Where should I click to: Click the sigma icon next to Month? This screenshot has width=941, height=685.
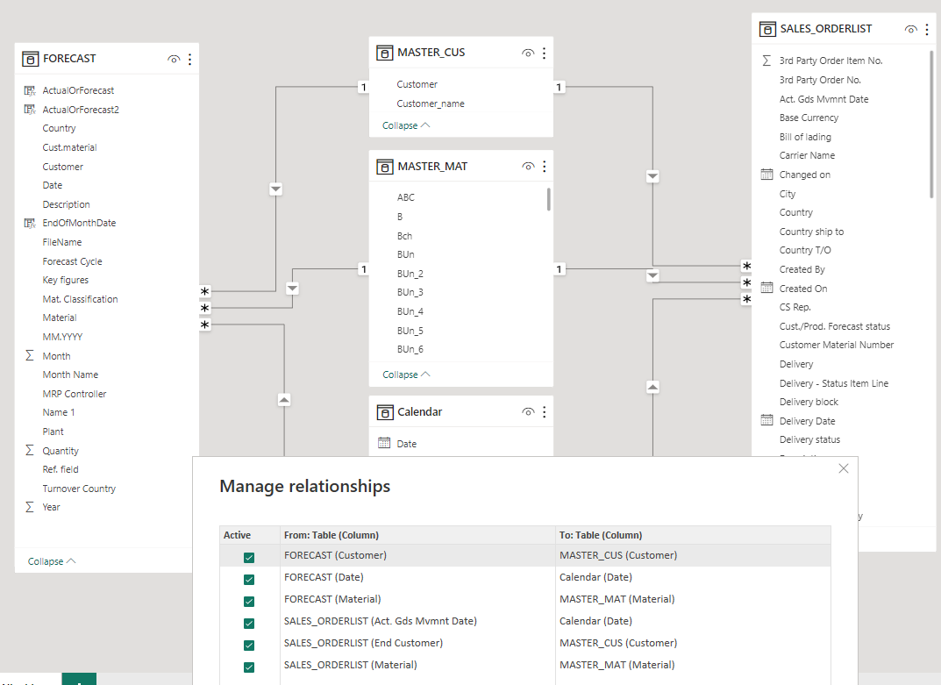tap(30, 355)
